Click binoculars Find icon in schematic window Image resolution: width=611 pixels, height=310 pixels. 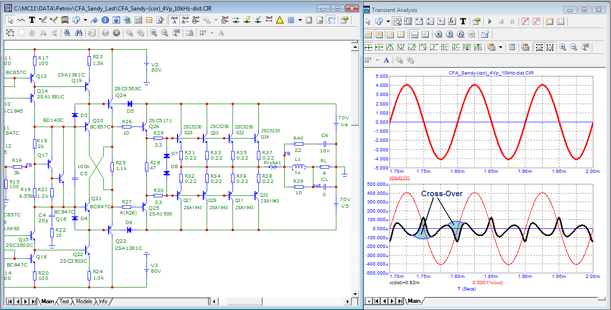(78, 33)
